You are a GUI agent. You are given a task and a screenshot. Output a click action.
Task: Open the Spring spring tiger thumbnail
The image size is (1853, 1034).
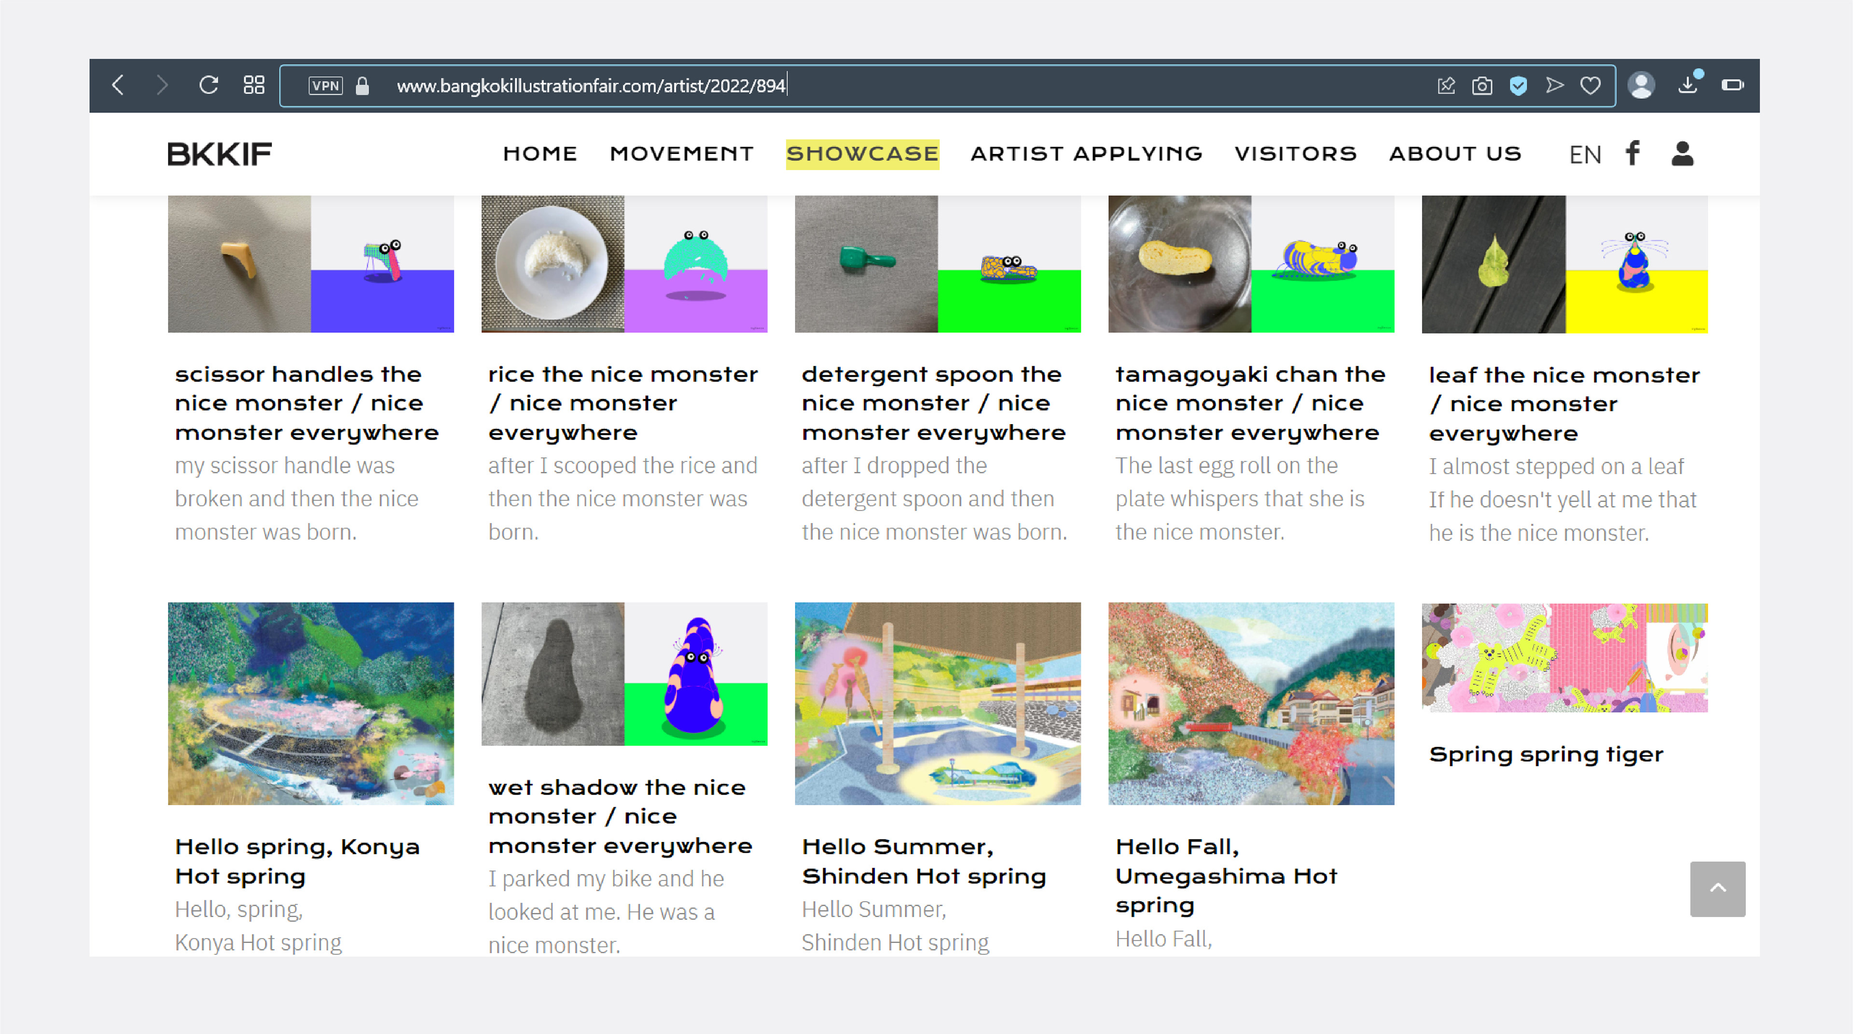coord(1564,657)
